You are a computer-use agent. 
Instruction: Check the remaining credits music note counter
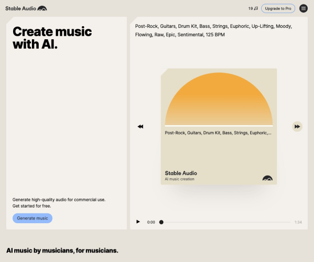[x=253, y=8]
